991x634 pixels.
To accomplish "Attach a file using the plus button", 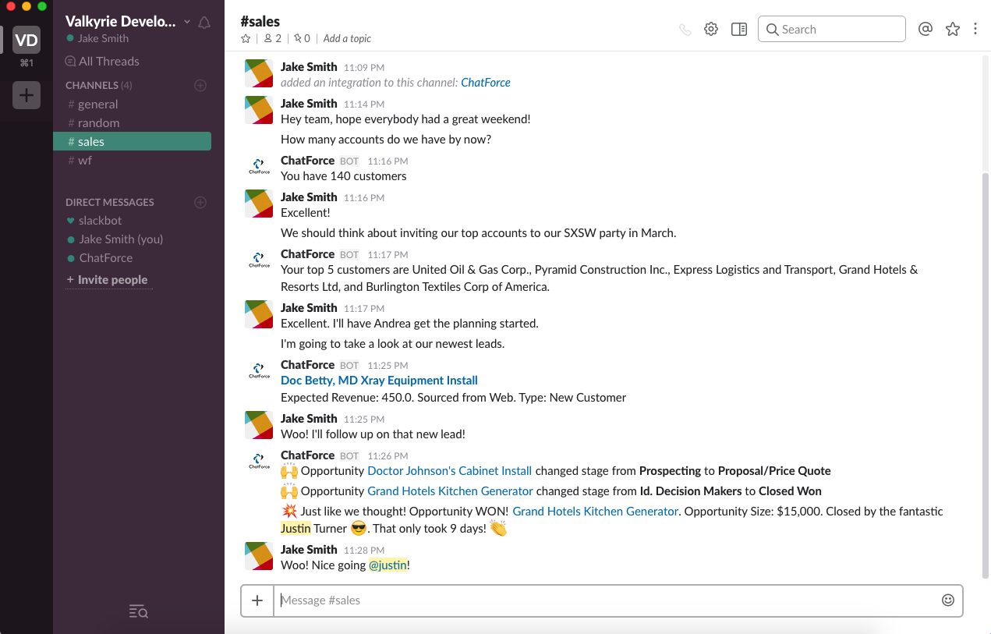I will point(257,600).
